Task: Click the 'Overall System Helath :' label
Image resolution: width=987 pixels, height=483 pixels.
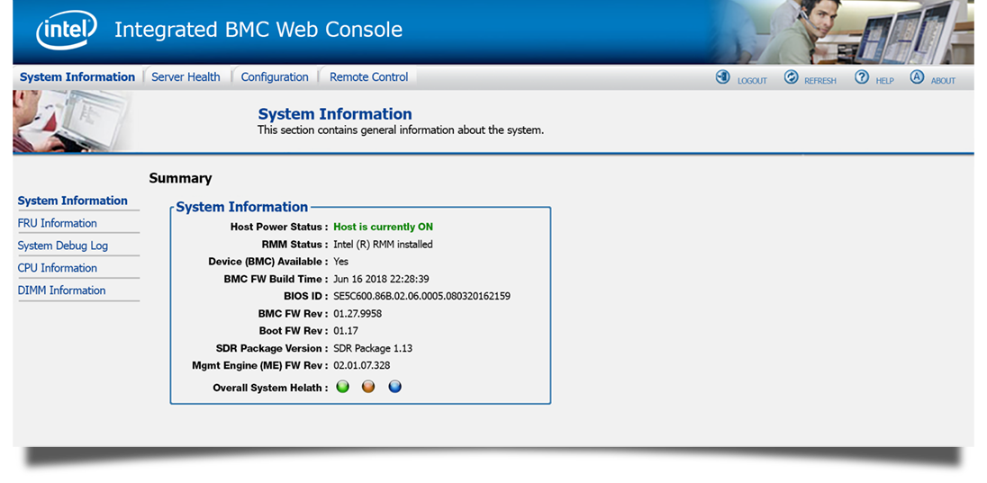Action: point(271,388)
